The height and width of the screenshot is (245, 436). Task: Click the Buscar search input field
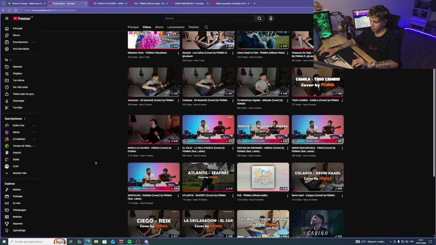click(x=208, y=18)
